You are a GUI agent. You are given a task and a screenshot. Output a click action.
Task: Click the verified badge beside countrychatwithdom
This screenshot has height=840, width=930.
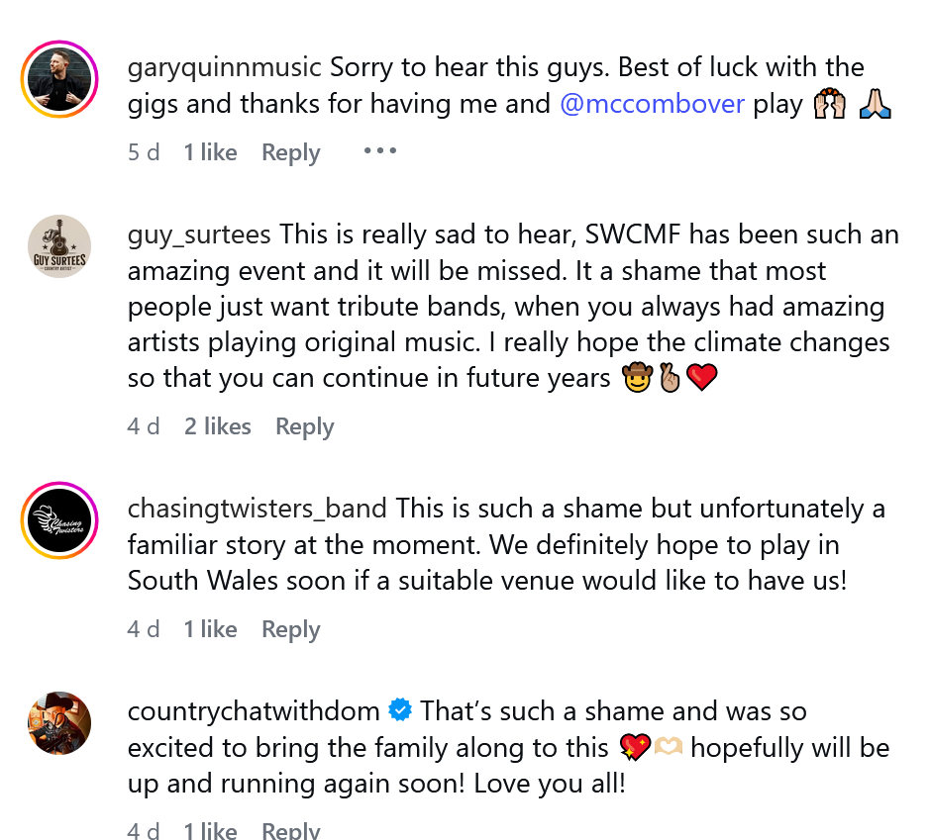[400, 710]
